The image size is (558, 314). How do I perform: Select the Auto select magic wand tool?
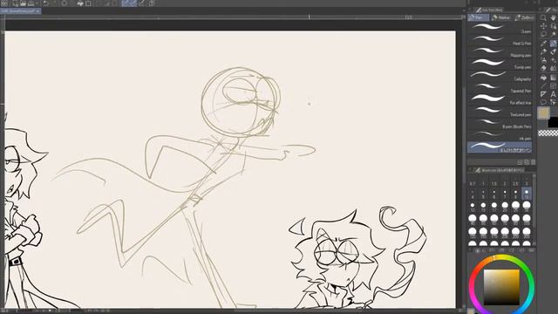click(x=554, y=35)
